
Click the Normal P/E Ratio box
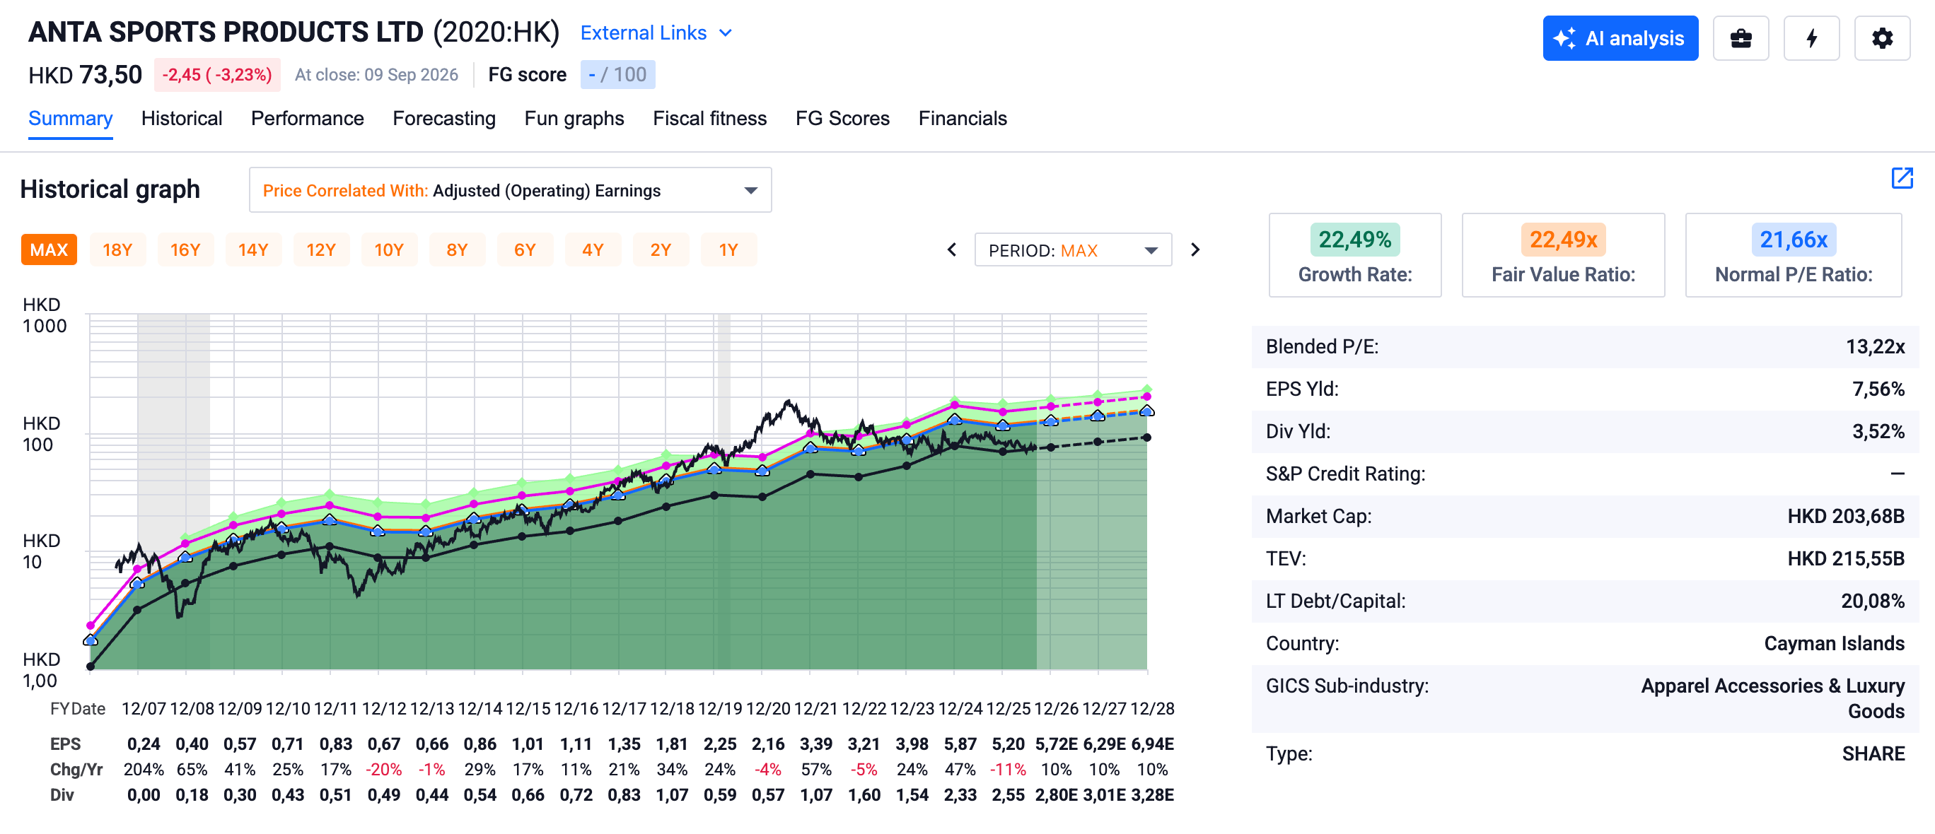click(x=1793, y=255)
